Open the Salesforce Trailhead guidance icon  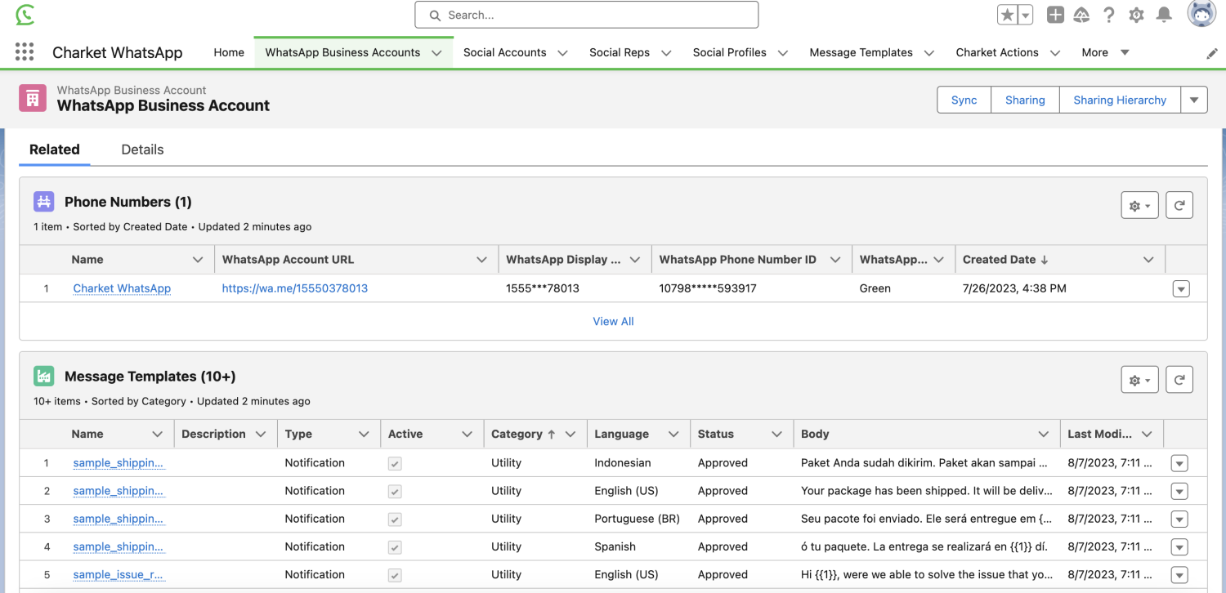[x=1081, y=15]
